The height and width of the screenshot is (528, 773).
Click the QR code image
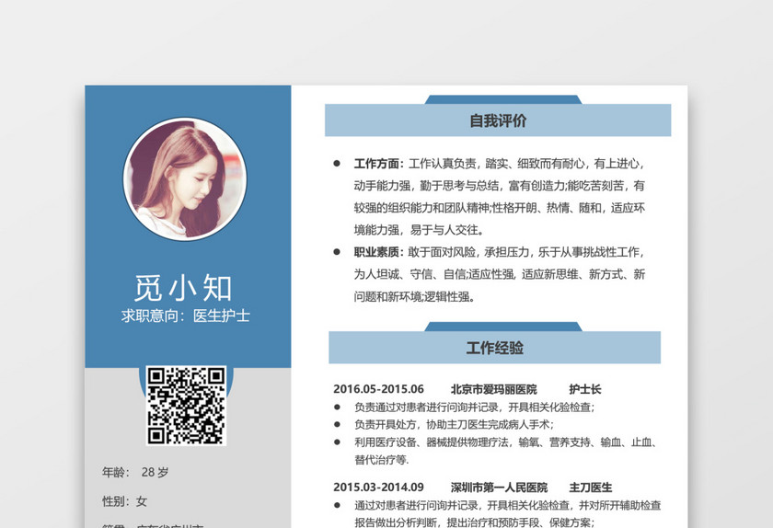tap(186, 406)
